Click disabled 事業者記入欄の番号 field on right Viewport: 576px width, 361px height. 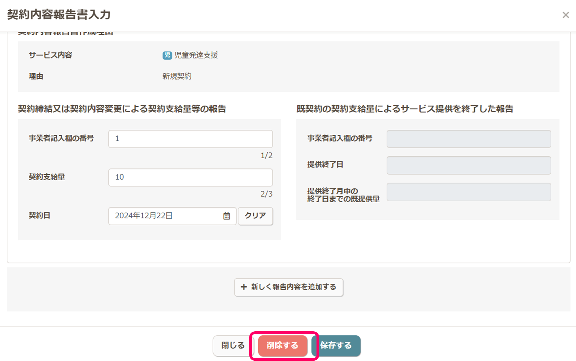tap(468, 139)
